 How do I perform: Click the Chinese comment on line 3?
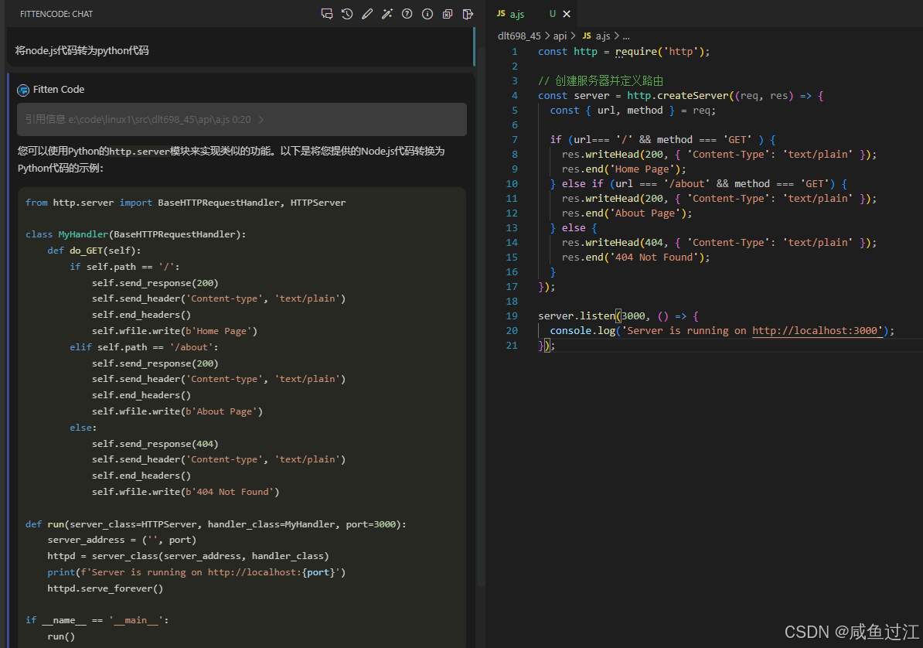tap(601, 80)
